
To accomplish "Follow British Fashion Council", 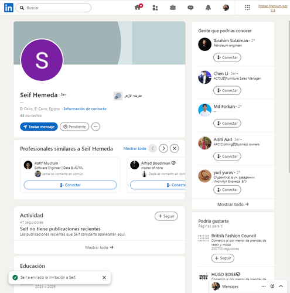I will point(223,258).
